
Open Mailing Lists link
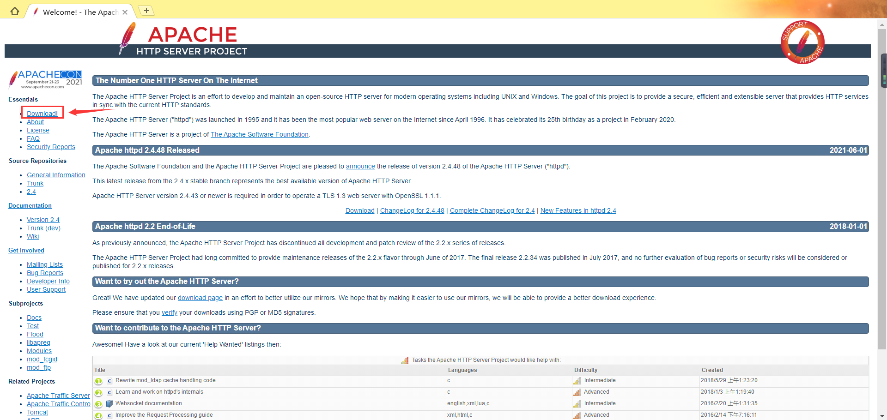[x=45, y=264]
